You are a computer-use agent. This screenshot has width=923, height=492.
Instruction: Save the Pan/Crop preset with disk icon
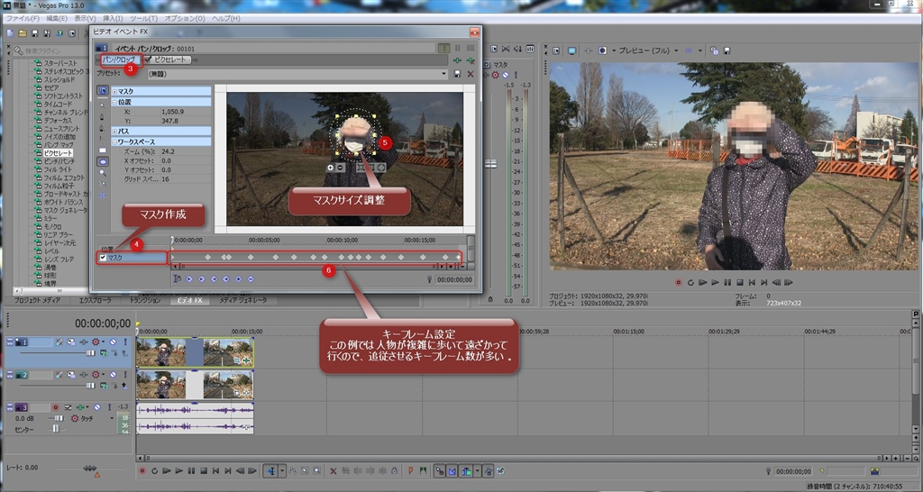(x=457, y=74)
